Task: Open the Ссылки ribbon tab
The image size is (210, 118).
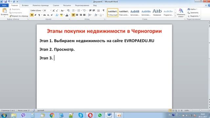Action: pos(56,5)
